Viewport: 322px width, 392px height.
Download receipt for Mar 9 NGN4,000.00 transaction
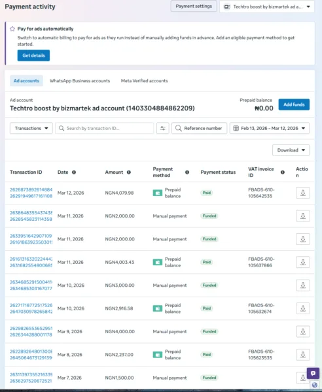point(303,331)
